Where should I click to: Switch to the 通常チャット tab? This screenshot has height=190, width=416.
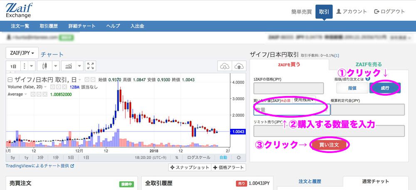(375, 182)
